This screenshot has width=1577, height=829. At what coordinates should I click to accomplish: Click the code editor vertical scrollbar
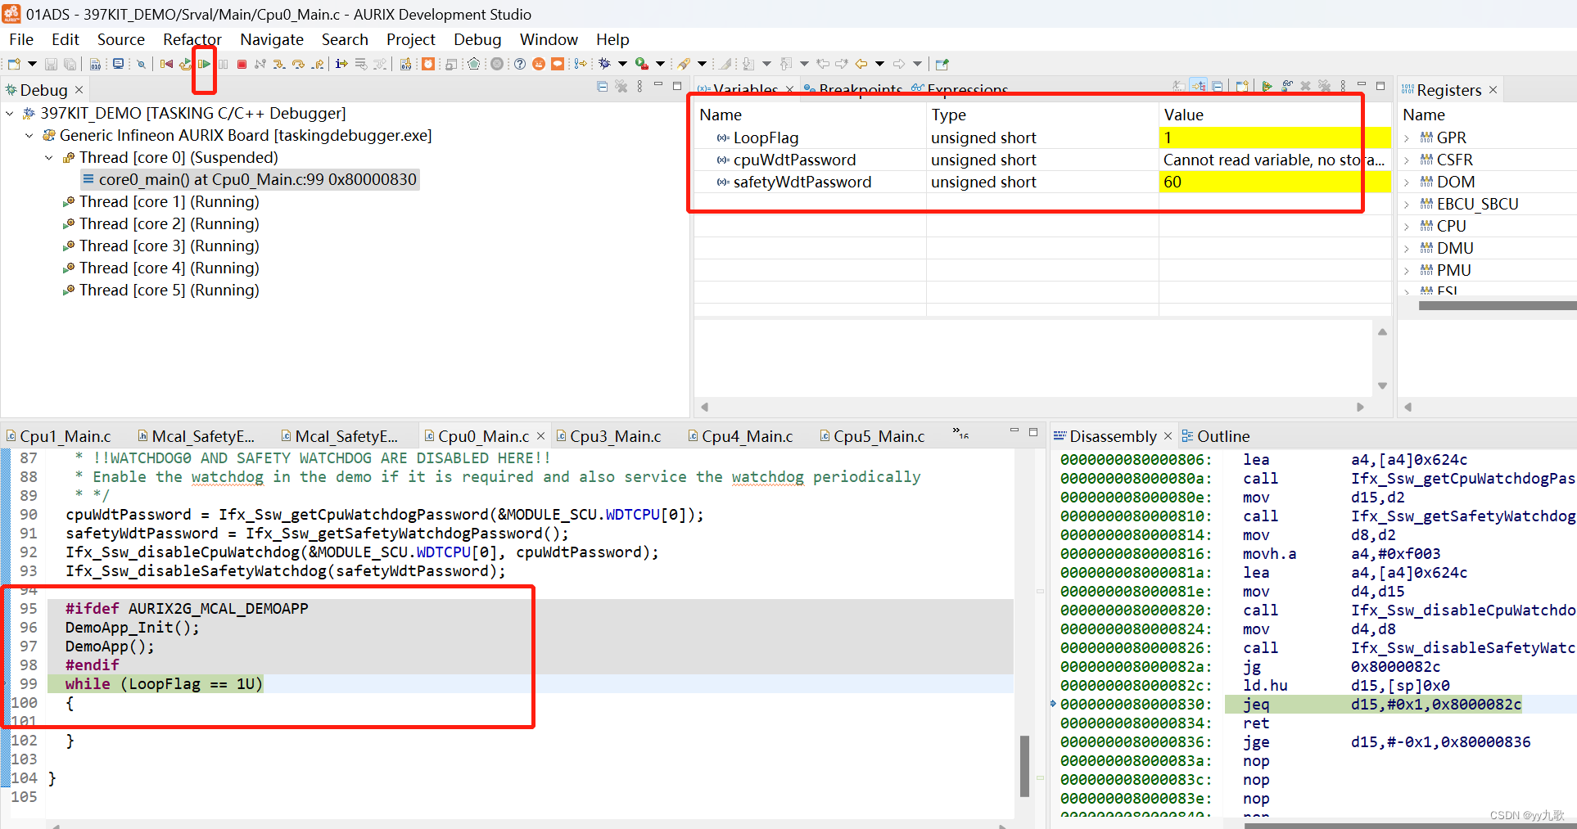click(x=1023, y=765)
